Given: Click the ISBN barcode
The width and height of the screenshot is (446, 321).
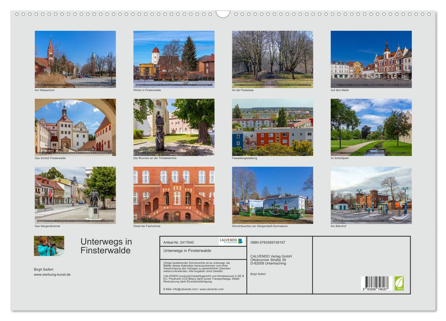Looking at the screenshot, I should 377,283.
